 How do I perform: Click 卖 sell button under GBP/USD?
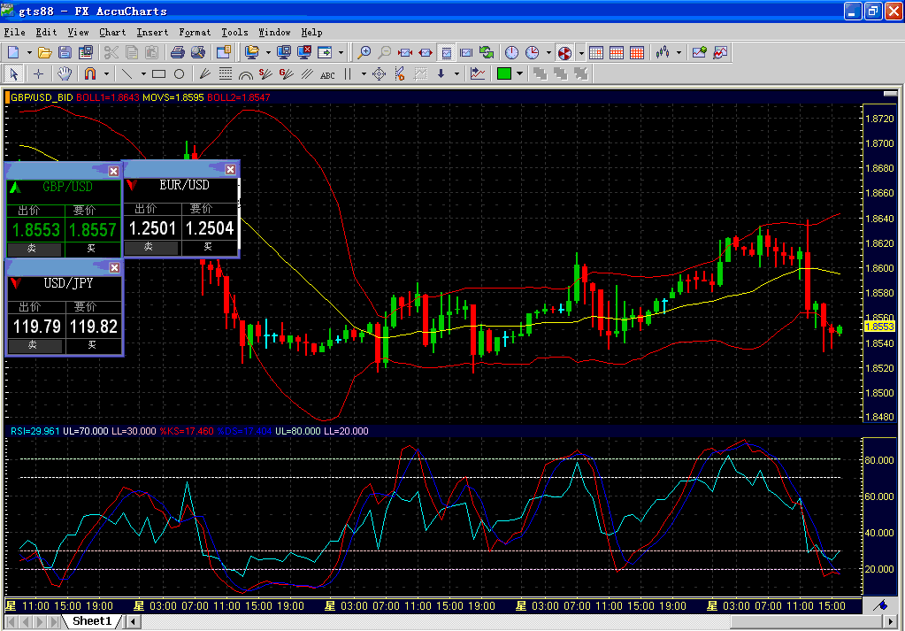click(34, 250)
